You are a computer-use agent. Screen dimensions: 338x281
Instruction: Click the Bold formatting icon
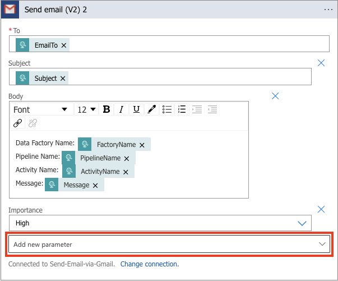107,109
